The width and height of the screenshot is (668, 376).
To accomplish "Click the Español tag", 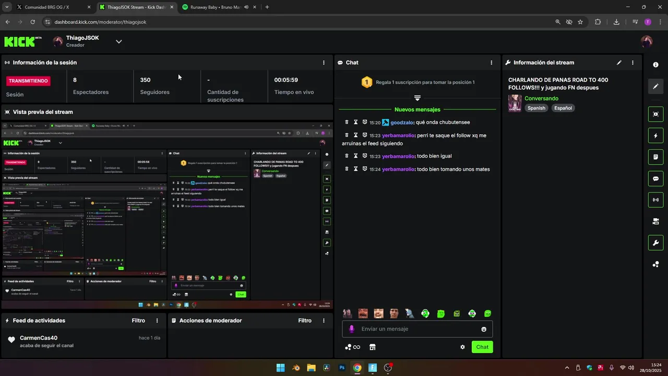I will click(563, 108).
